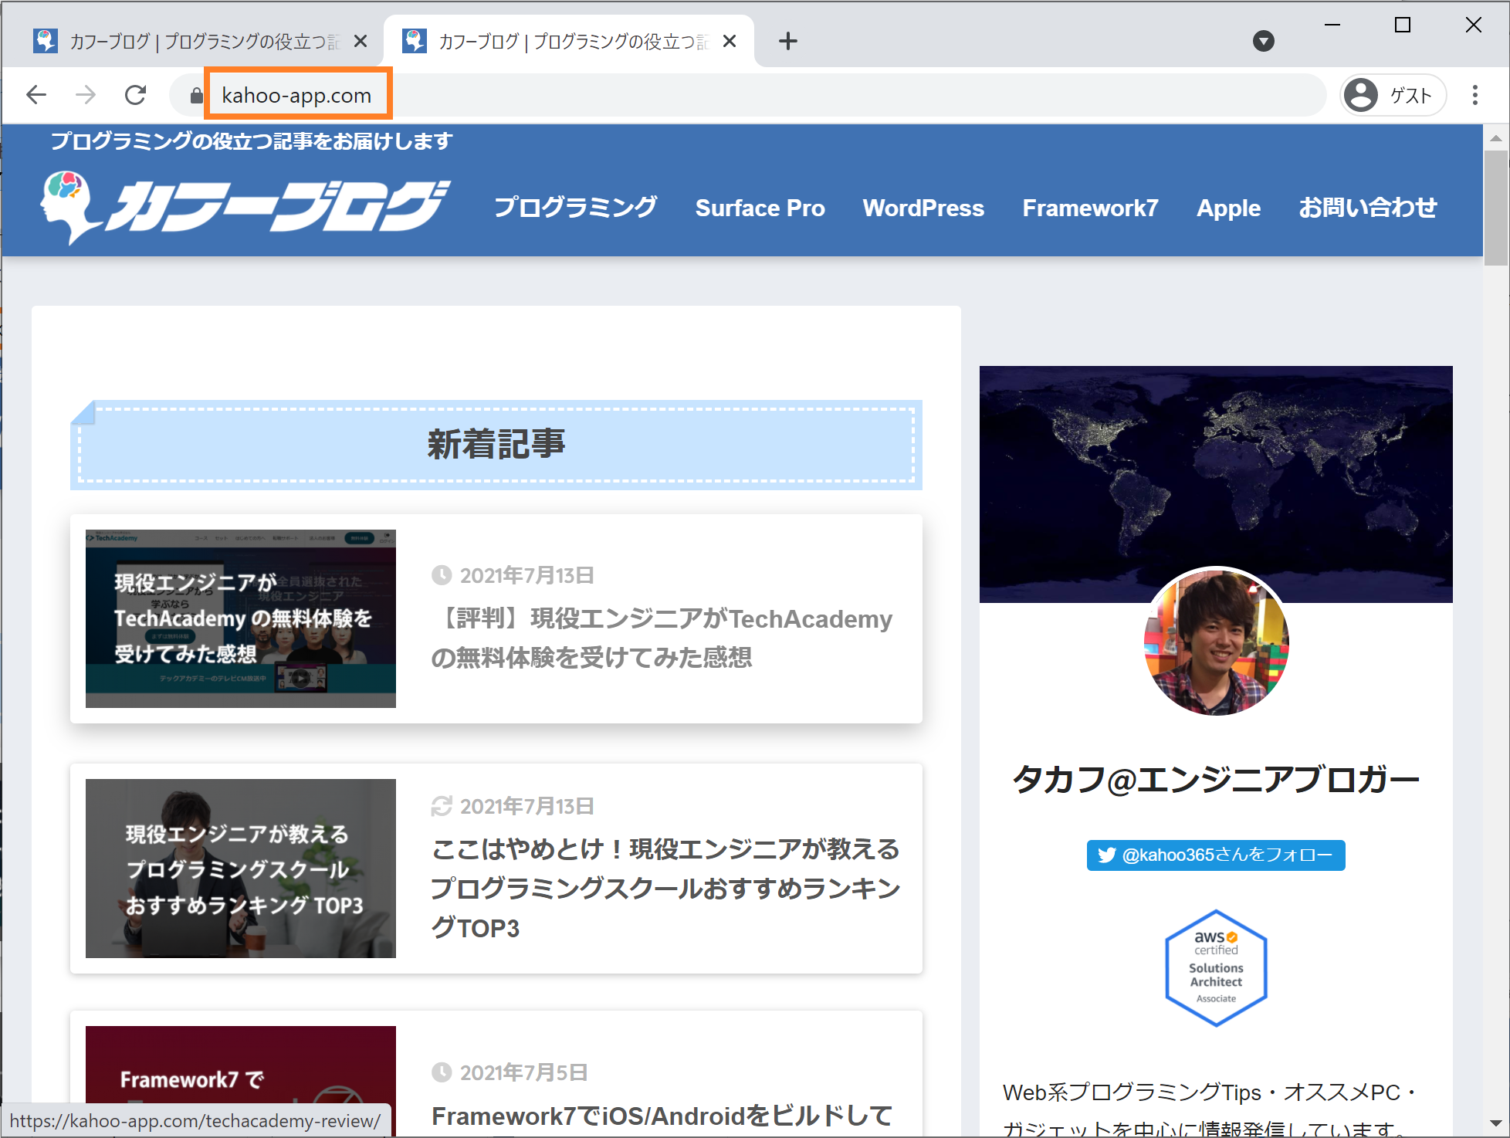The width and height of the screenshot is (1510, 1138).
Task: Reload the current page
Action: (x=136, y=95)
